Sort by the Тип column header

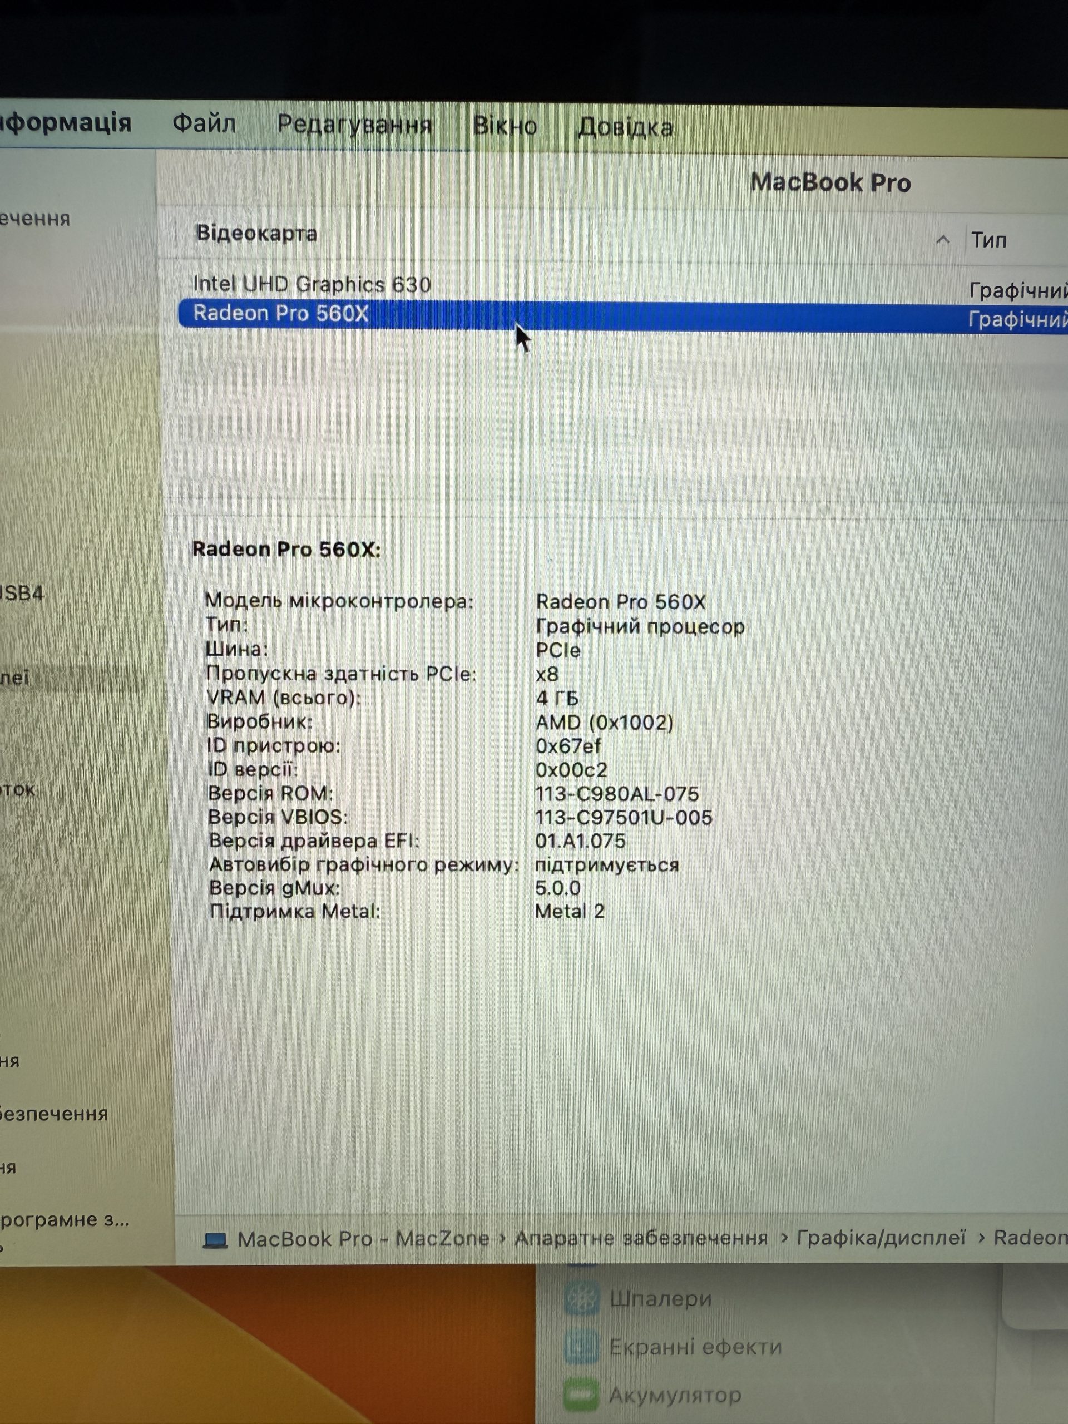(x=989, y=240)
